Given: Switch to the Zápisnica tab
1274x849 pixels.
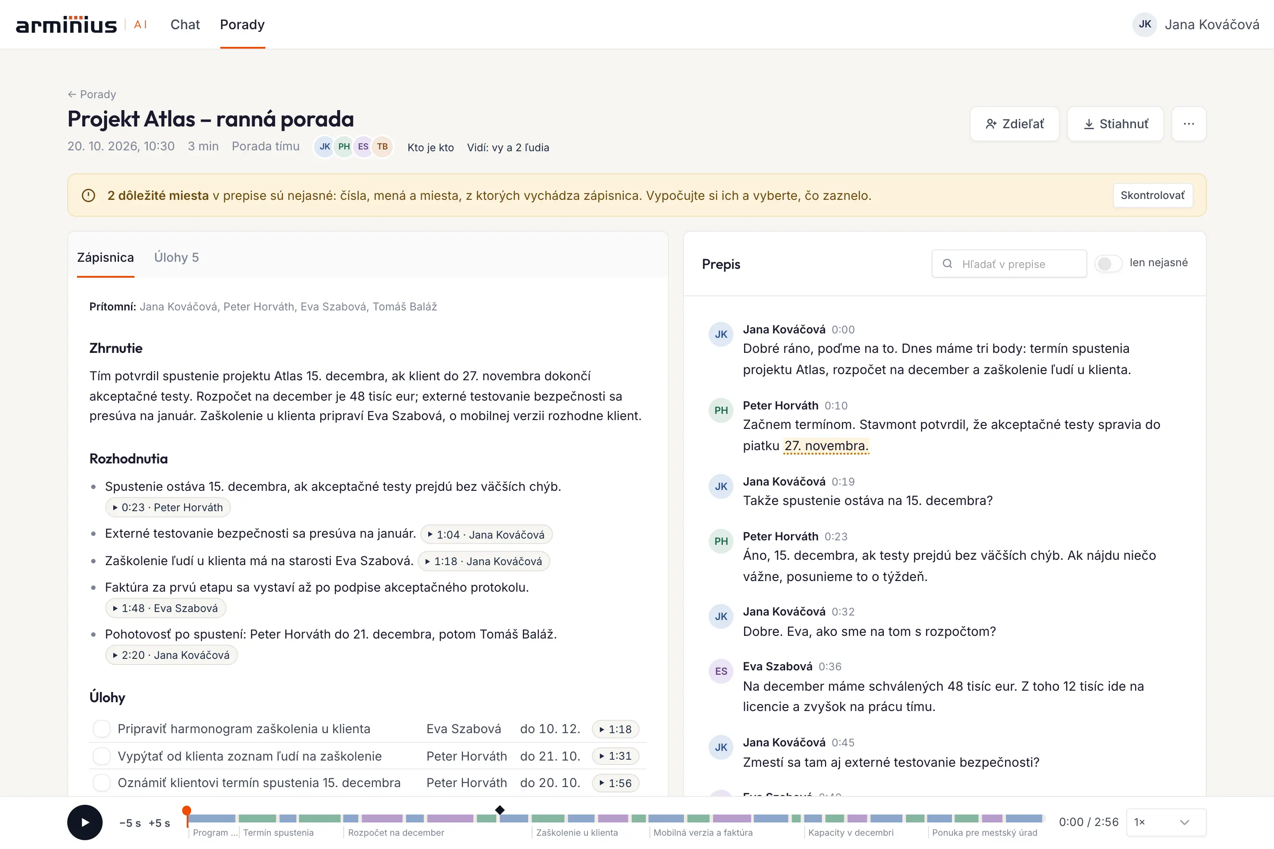Looking at the screenshot, I should [x=105, y=258].
